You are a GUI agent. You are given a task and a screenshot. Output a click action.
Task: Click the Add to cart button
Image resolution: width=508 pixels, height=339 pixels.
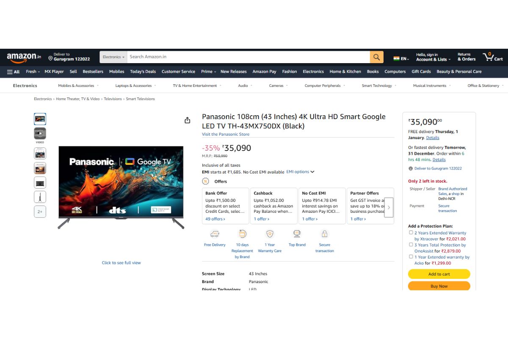(439, 274)
